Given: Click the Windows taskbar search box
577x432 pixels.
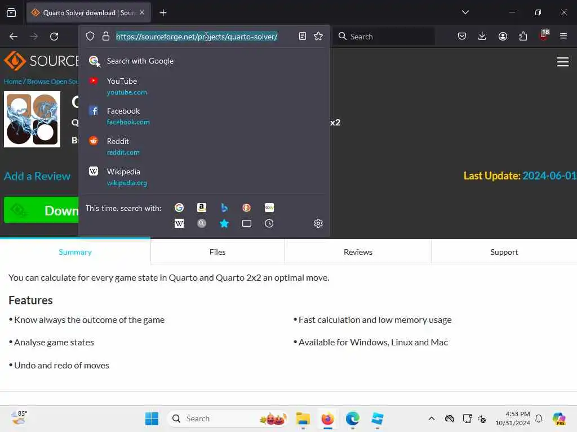Looking at the screenshot, I should [x=227, y=418].
